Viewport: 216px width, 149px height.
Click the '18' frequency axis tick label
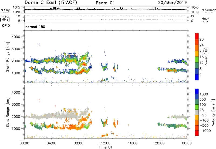[x=18, y=16]
